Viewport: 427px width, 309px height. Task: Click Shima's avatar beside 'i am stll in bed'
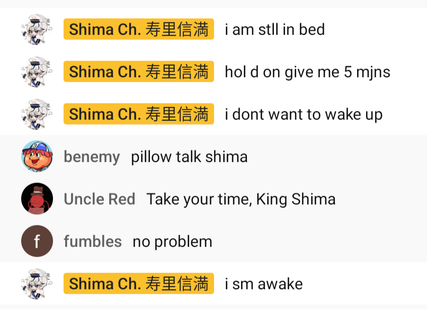click(x=37, y=29)
